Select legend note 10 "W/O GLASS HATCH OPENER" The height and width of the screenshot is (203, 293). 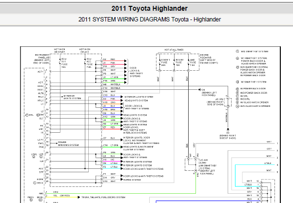click(x=253, y=106)
